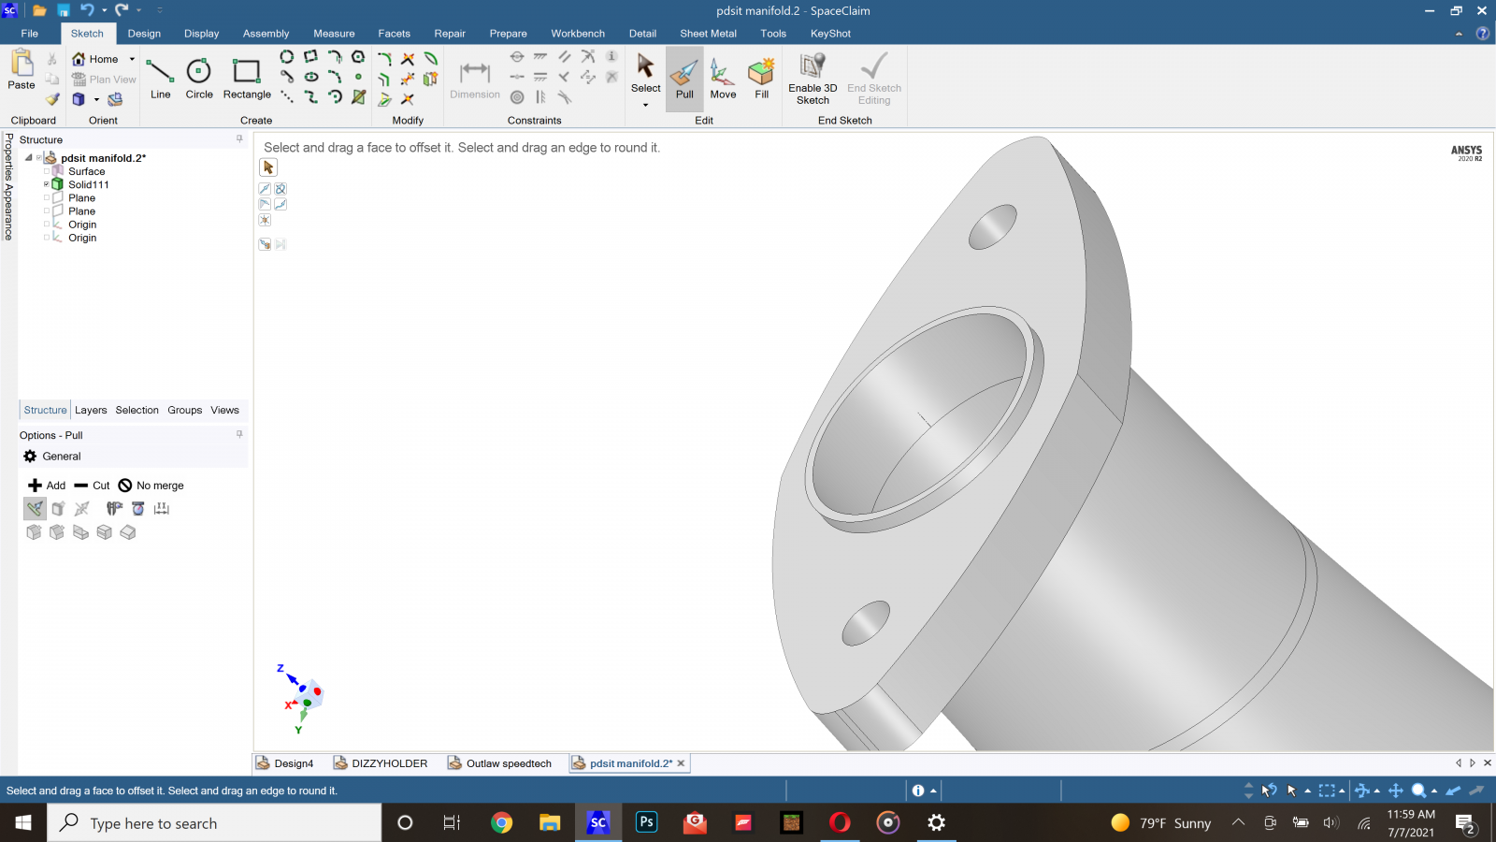Switch to the Assembly ribbon tab
Image resolution: width=1496 pixels, height=842 pixels.
(266, 34)
